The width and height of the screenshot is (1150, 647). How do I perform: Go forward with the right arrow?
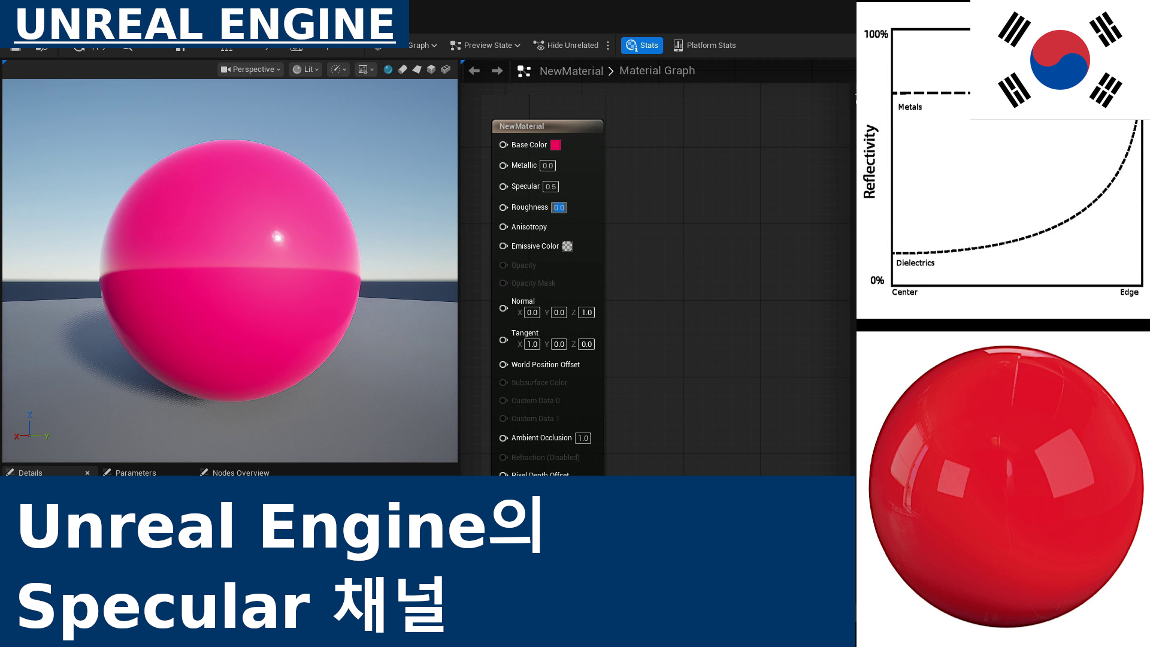pyautogui.click(x=497, y=71)
